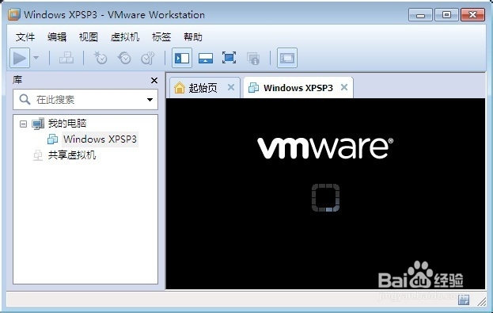Close the Windows XPSP3 tab

(344, 87)
